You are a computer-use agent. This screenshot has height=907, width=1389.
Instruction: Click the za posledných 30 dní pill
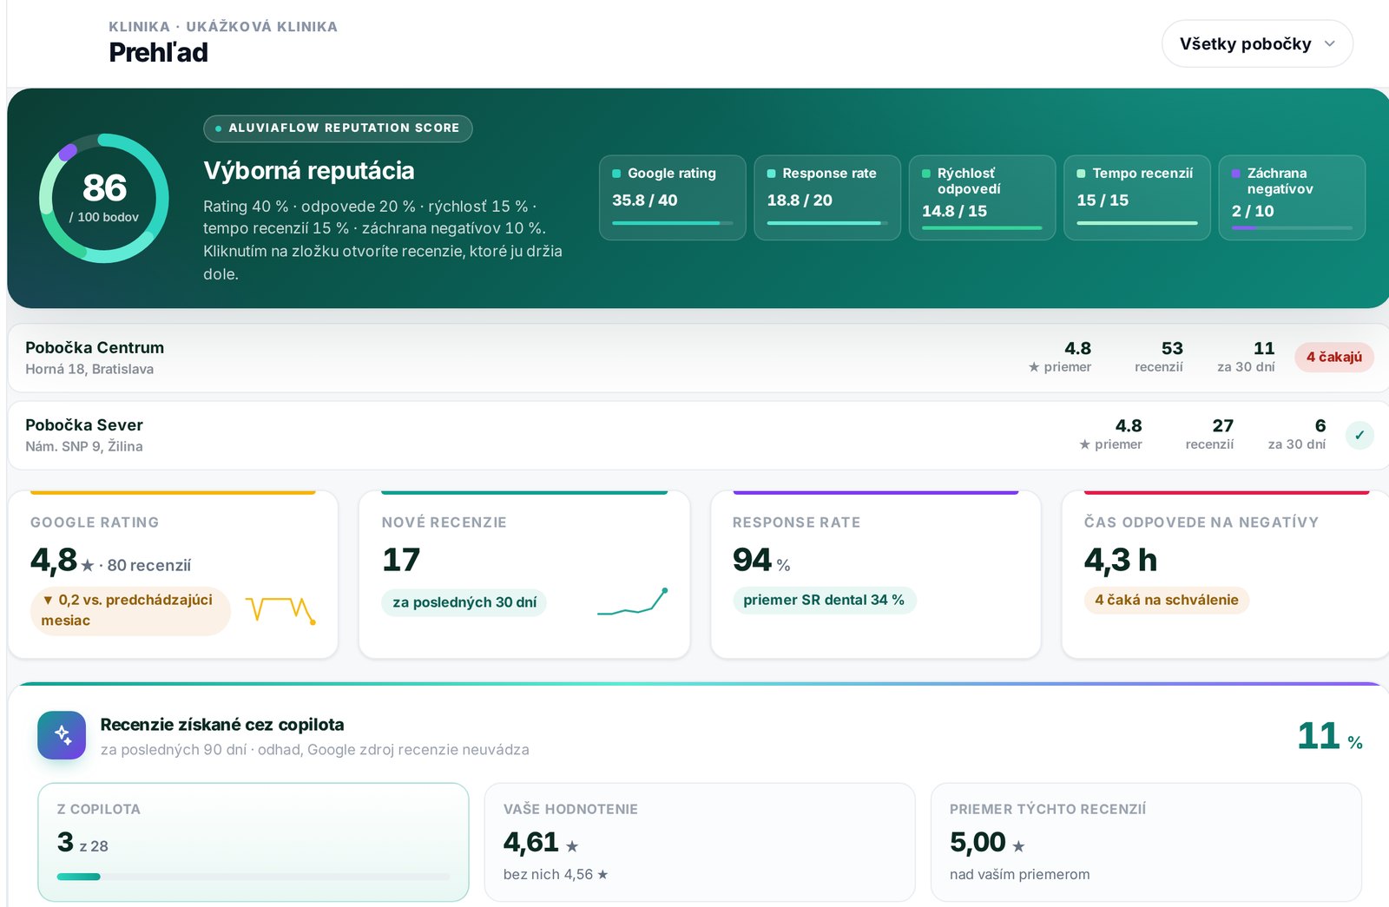pos(464,602)
